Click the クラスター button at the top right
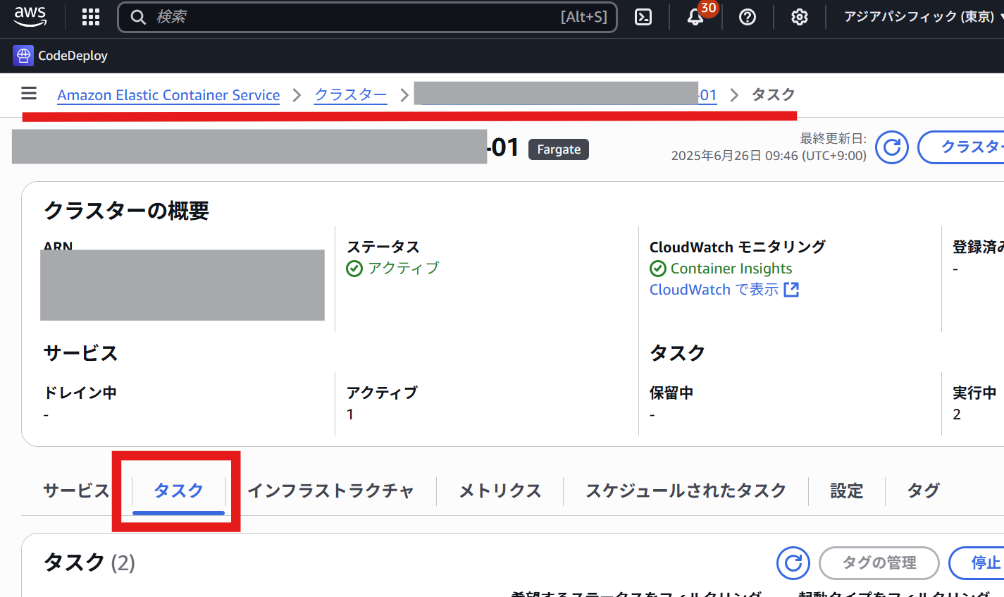This screenshot has height=597, width=1004. click(961, 147)
